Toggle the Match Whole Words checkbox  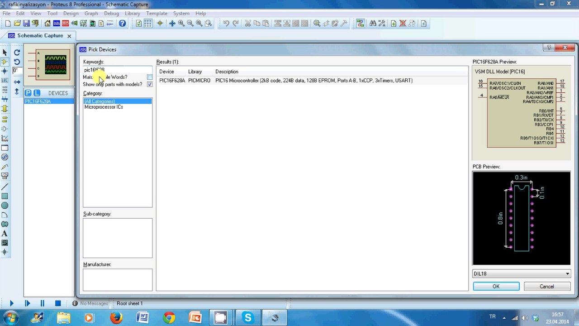[x=150, y=77]
